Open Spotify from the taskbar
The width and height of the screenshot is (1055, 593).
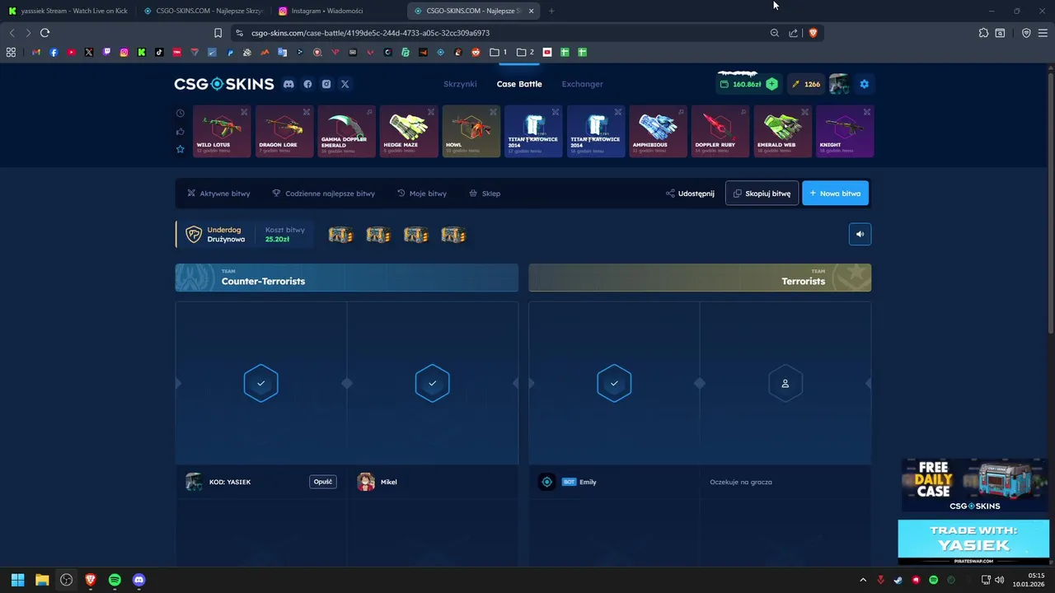115,580
